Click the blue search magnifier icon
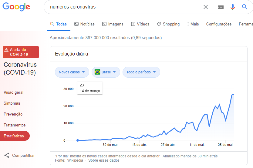The width and height of the screenshot is (253, 168). [245, 7]
